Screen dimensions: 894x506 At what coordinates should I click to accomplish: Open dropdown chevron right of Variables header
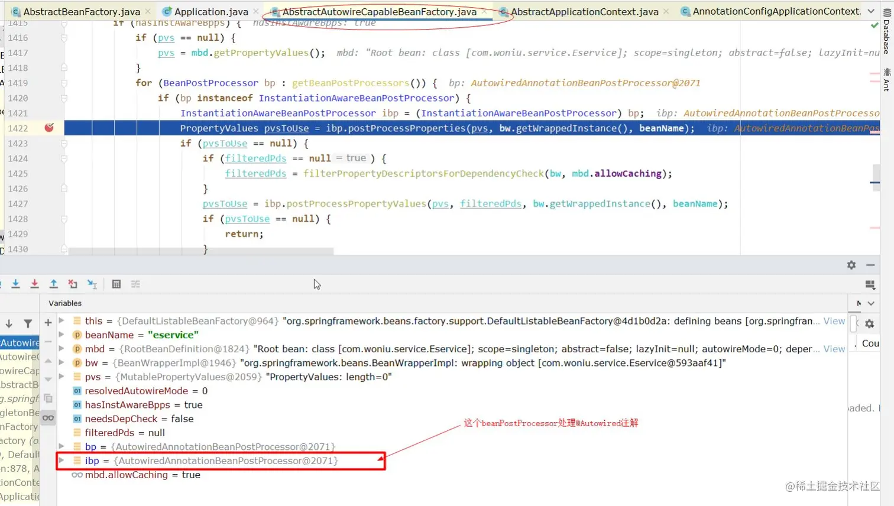(x=871, y=303)
